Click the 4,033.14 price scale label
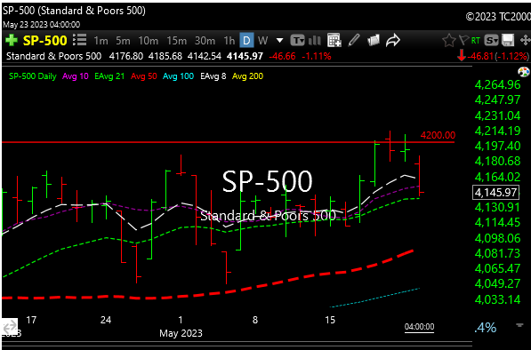This screenshot has width=531, height=350. tap(497, 299)
